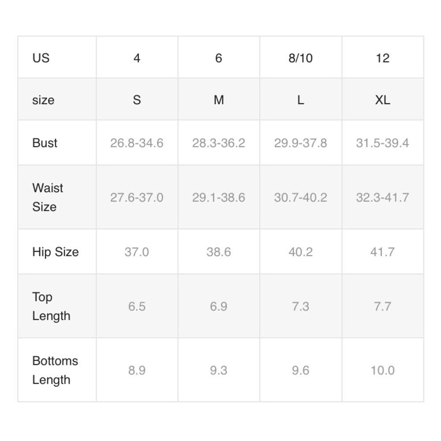Screen dimensions: 441x441
Task: Click the Top Length value 6.9
Action: [x=219, y=306]
